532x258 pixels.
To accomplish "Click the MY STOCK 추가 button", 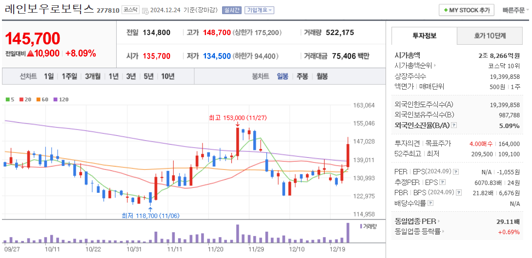I will [466, 10].
